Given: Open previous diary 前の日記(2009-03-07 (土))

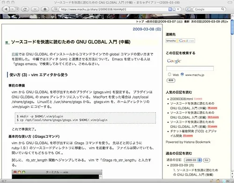Looking at the screenshot, I should coord(164,21).
